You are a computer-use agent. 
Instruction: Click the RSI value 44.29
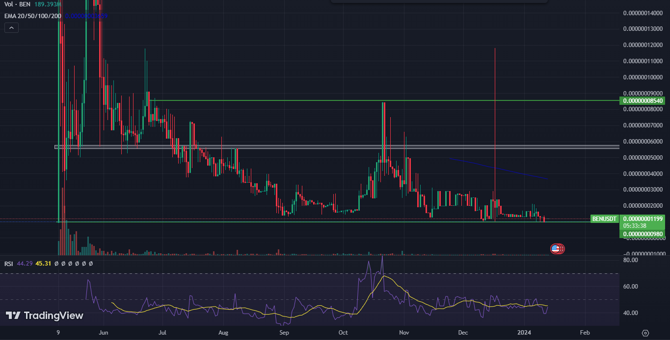point(24,264)
